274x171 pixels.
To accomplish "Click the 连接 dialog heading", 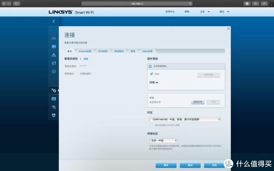I will pos(70,35).
